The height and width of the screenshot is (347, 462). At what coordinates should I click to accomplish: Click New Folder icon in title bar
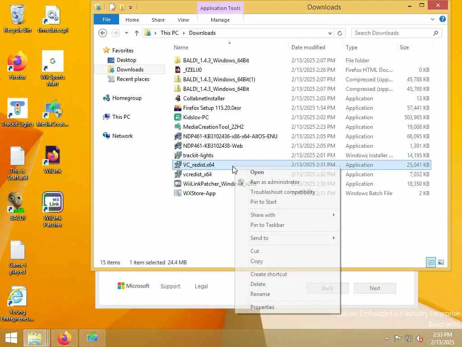(x=122, y=7)
